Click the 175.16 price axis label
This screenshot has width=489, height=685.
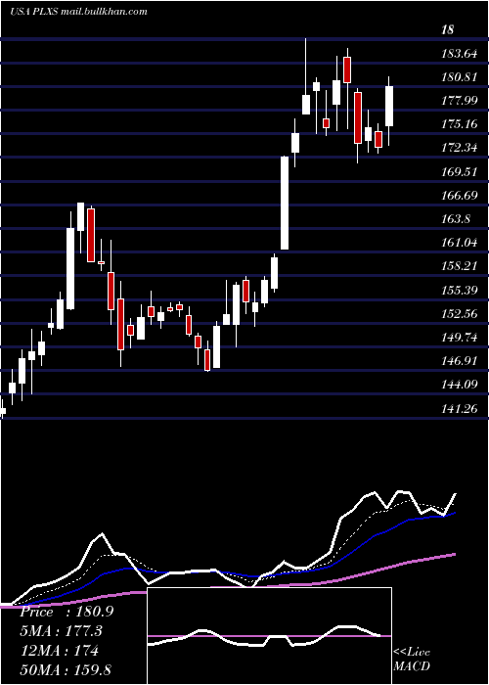click(x=459, y=124)
